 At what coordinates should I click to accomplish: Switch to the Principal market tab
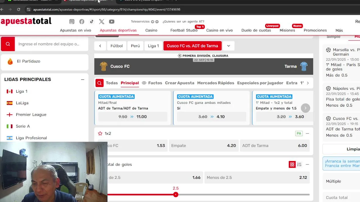pyautogui.click(x=130, y=83)
